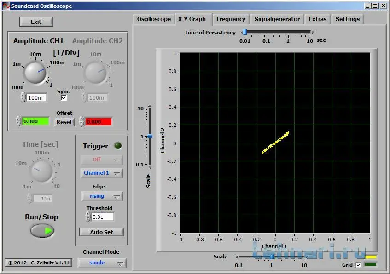Click the CH1 amplitude value stepper arrows
This screenshot has height=274, width=390.
pyautogui.click(x=23, y=97)
